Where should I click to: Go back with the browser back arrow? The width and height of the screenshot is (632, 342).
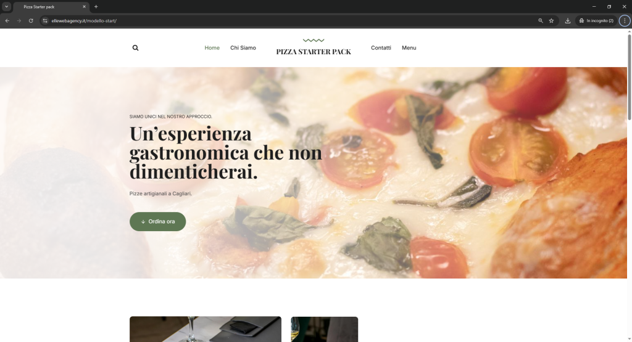[x=7, y=20]
